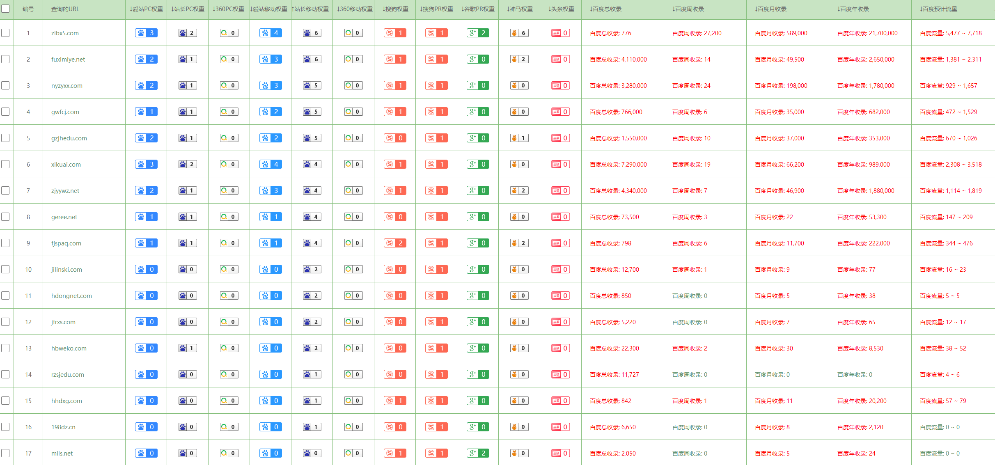995x465 pixels.
Task: Sort by 爱站PC权重 column header
Action: pos(146,9)
